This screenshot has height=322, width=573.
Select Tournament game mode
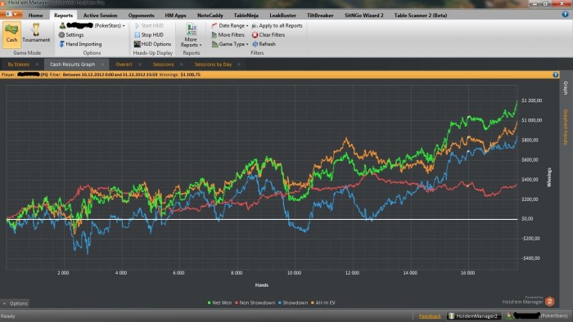pos(36,34)
